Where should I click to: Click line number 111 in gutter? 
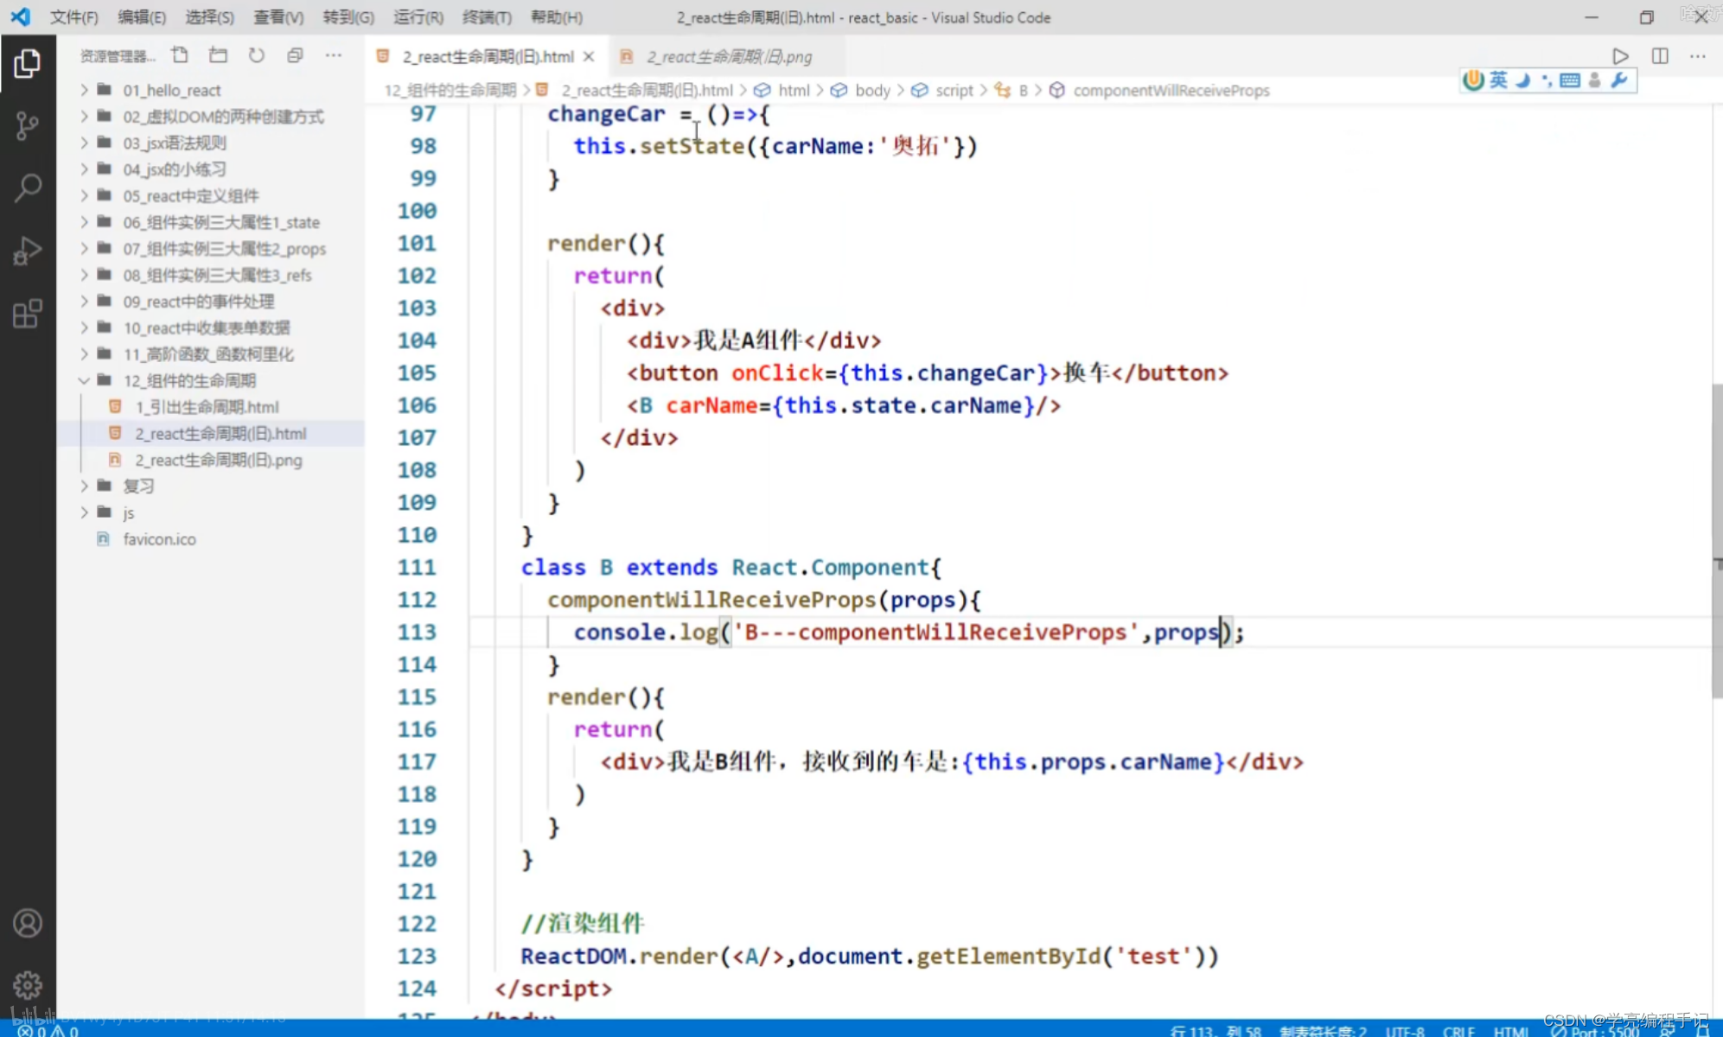point(417,568)
